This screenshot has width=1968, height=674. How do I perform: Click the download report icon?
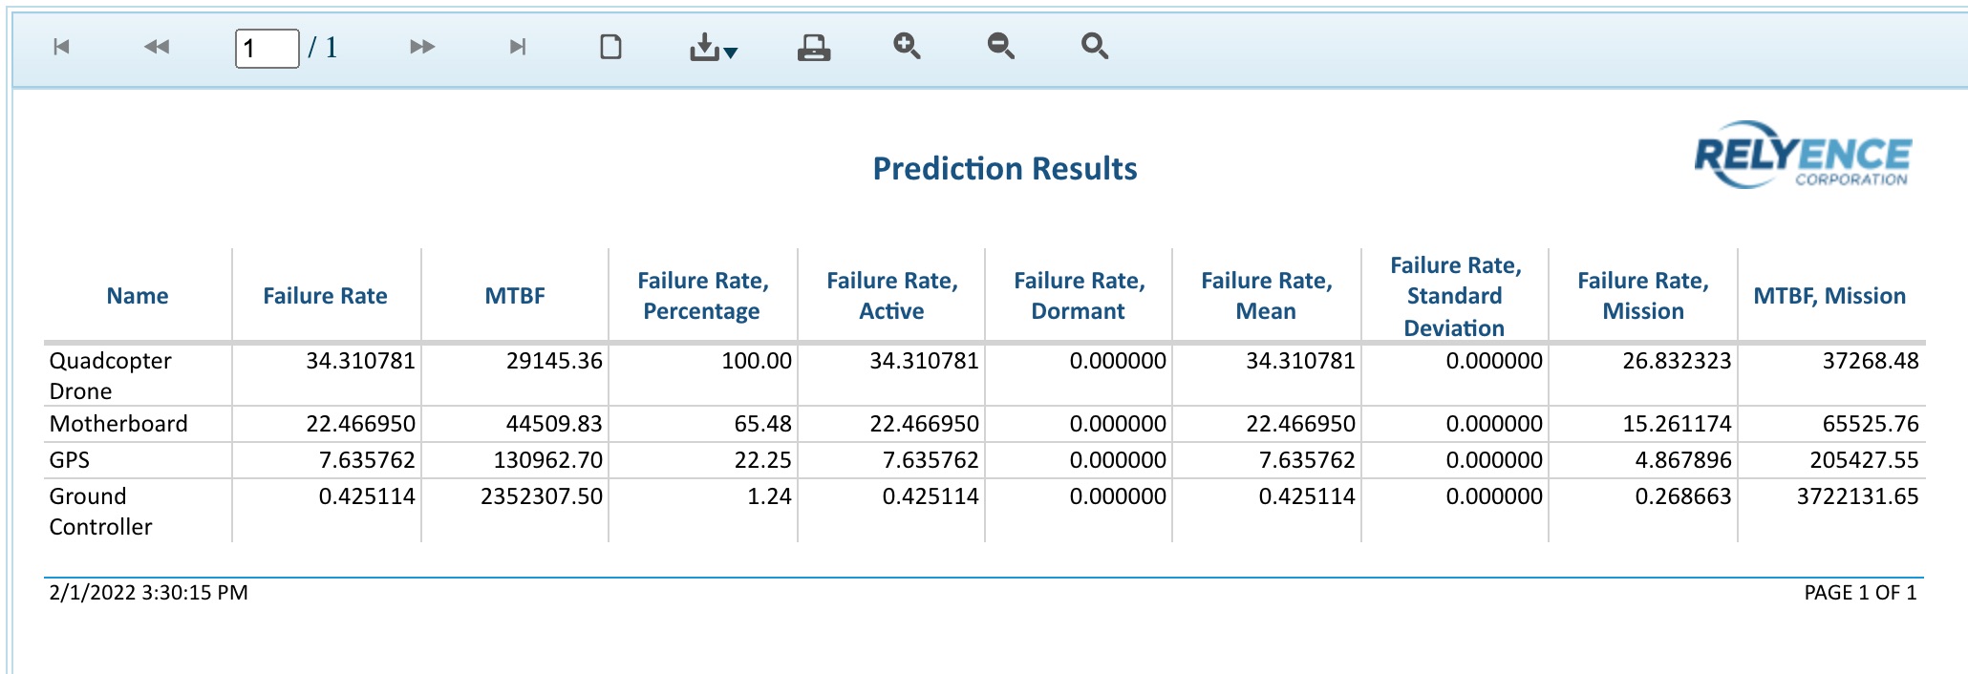tap(704, 46)
